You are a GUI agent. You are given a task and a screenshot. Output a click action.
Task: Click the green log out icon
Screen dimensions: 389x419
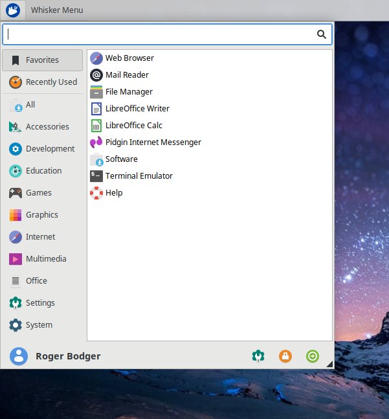coord(313,356)
